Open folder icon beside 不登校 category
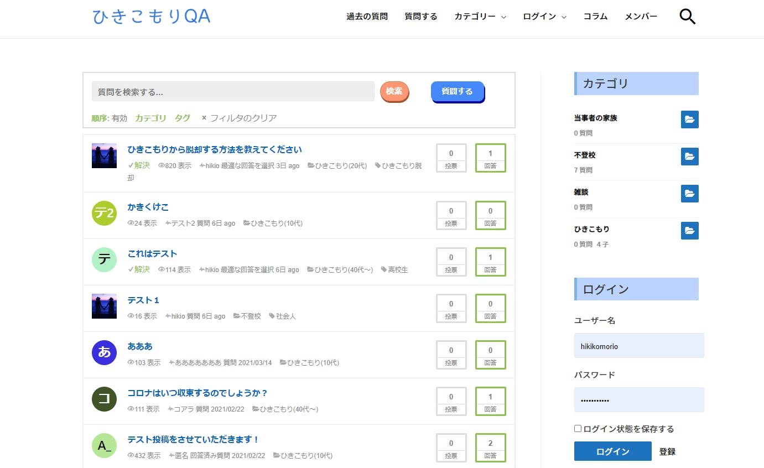Viewport: 764px width, 468px height. [689, 157]
